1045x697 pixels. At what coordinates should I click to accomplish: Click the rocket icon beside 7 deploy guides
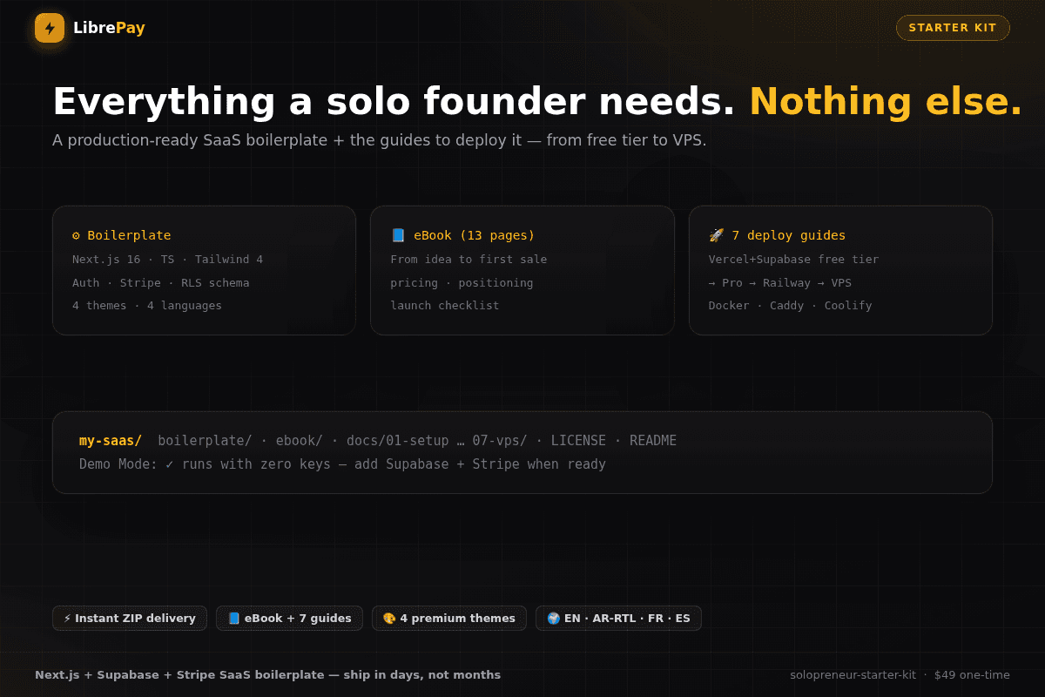pyautogui.click(x=717, y=235)
